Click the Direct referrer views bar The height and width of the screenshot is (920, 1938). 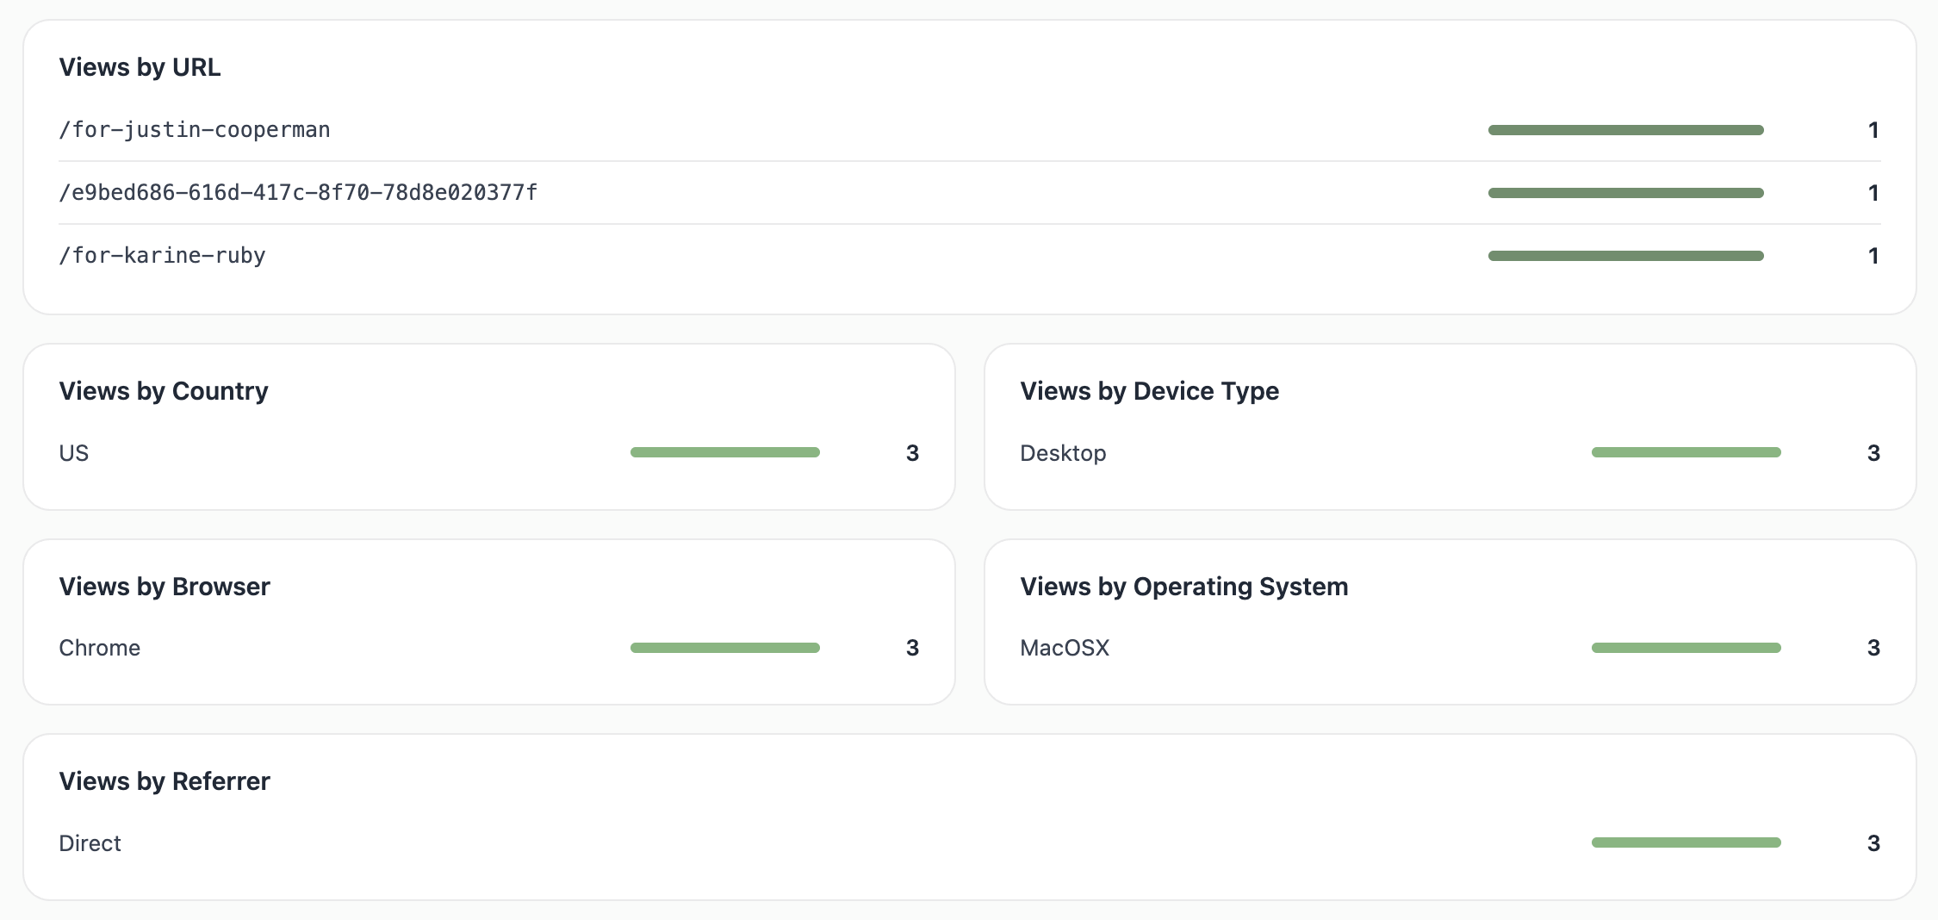[x=1686, y=842]
